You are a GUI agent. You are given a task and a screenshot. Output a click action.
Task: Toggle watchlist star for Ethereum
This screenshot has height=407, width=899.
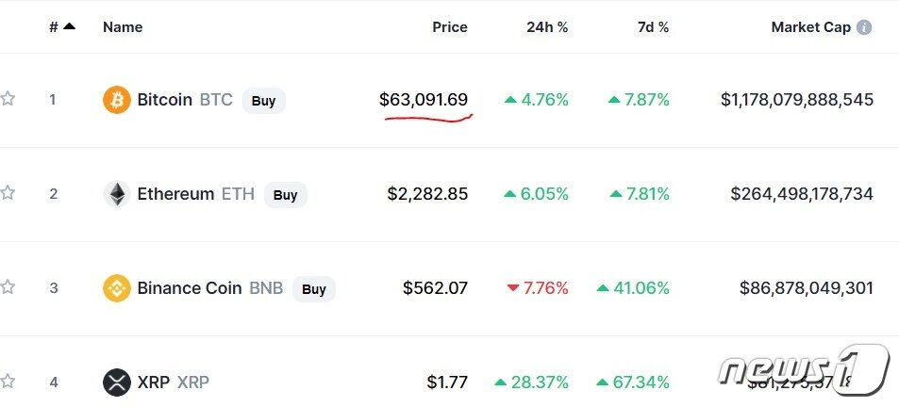coord(8,193)
